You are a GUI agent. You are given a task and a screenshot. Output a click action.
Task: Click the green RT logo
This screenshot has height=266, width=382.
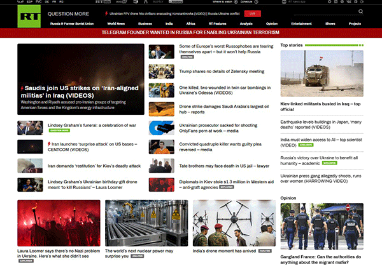[x=29, y=17]
